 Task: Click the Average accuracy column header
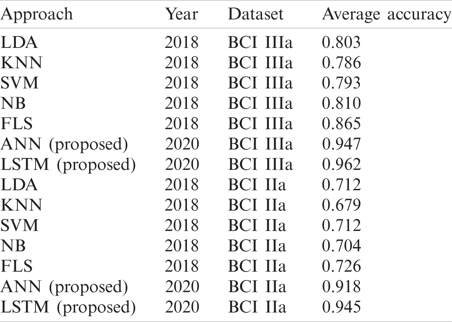[386, 15]
